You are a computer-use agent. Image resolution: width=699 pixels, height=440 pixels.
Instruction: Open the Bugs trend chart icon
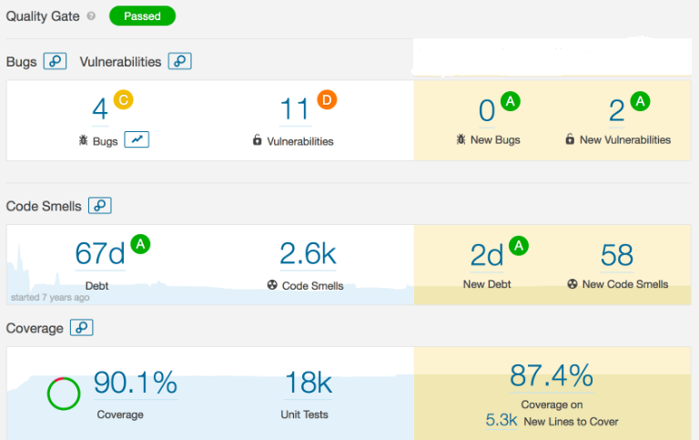point(137,139)
